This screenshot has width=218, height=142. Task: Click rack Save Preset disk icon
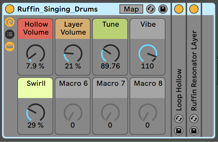[163, 9]
